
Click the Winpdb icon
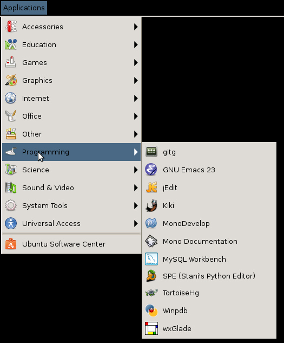click(x=151, y=310)
